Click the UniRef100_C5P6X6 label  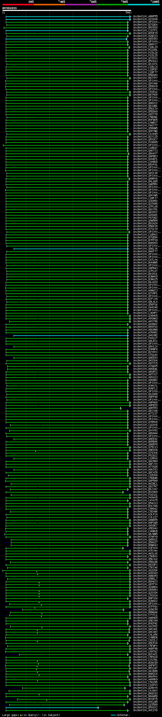tap(145, 657)
